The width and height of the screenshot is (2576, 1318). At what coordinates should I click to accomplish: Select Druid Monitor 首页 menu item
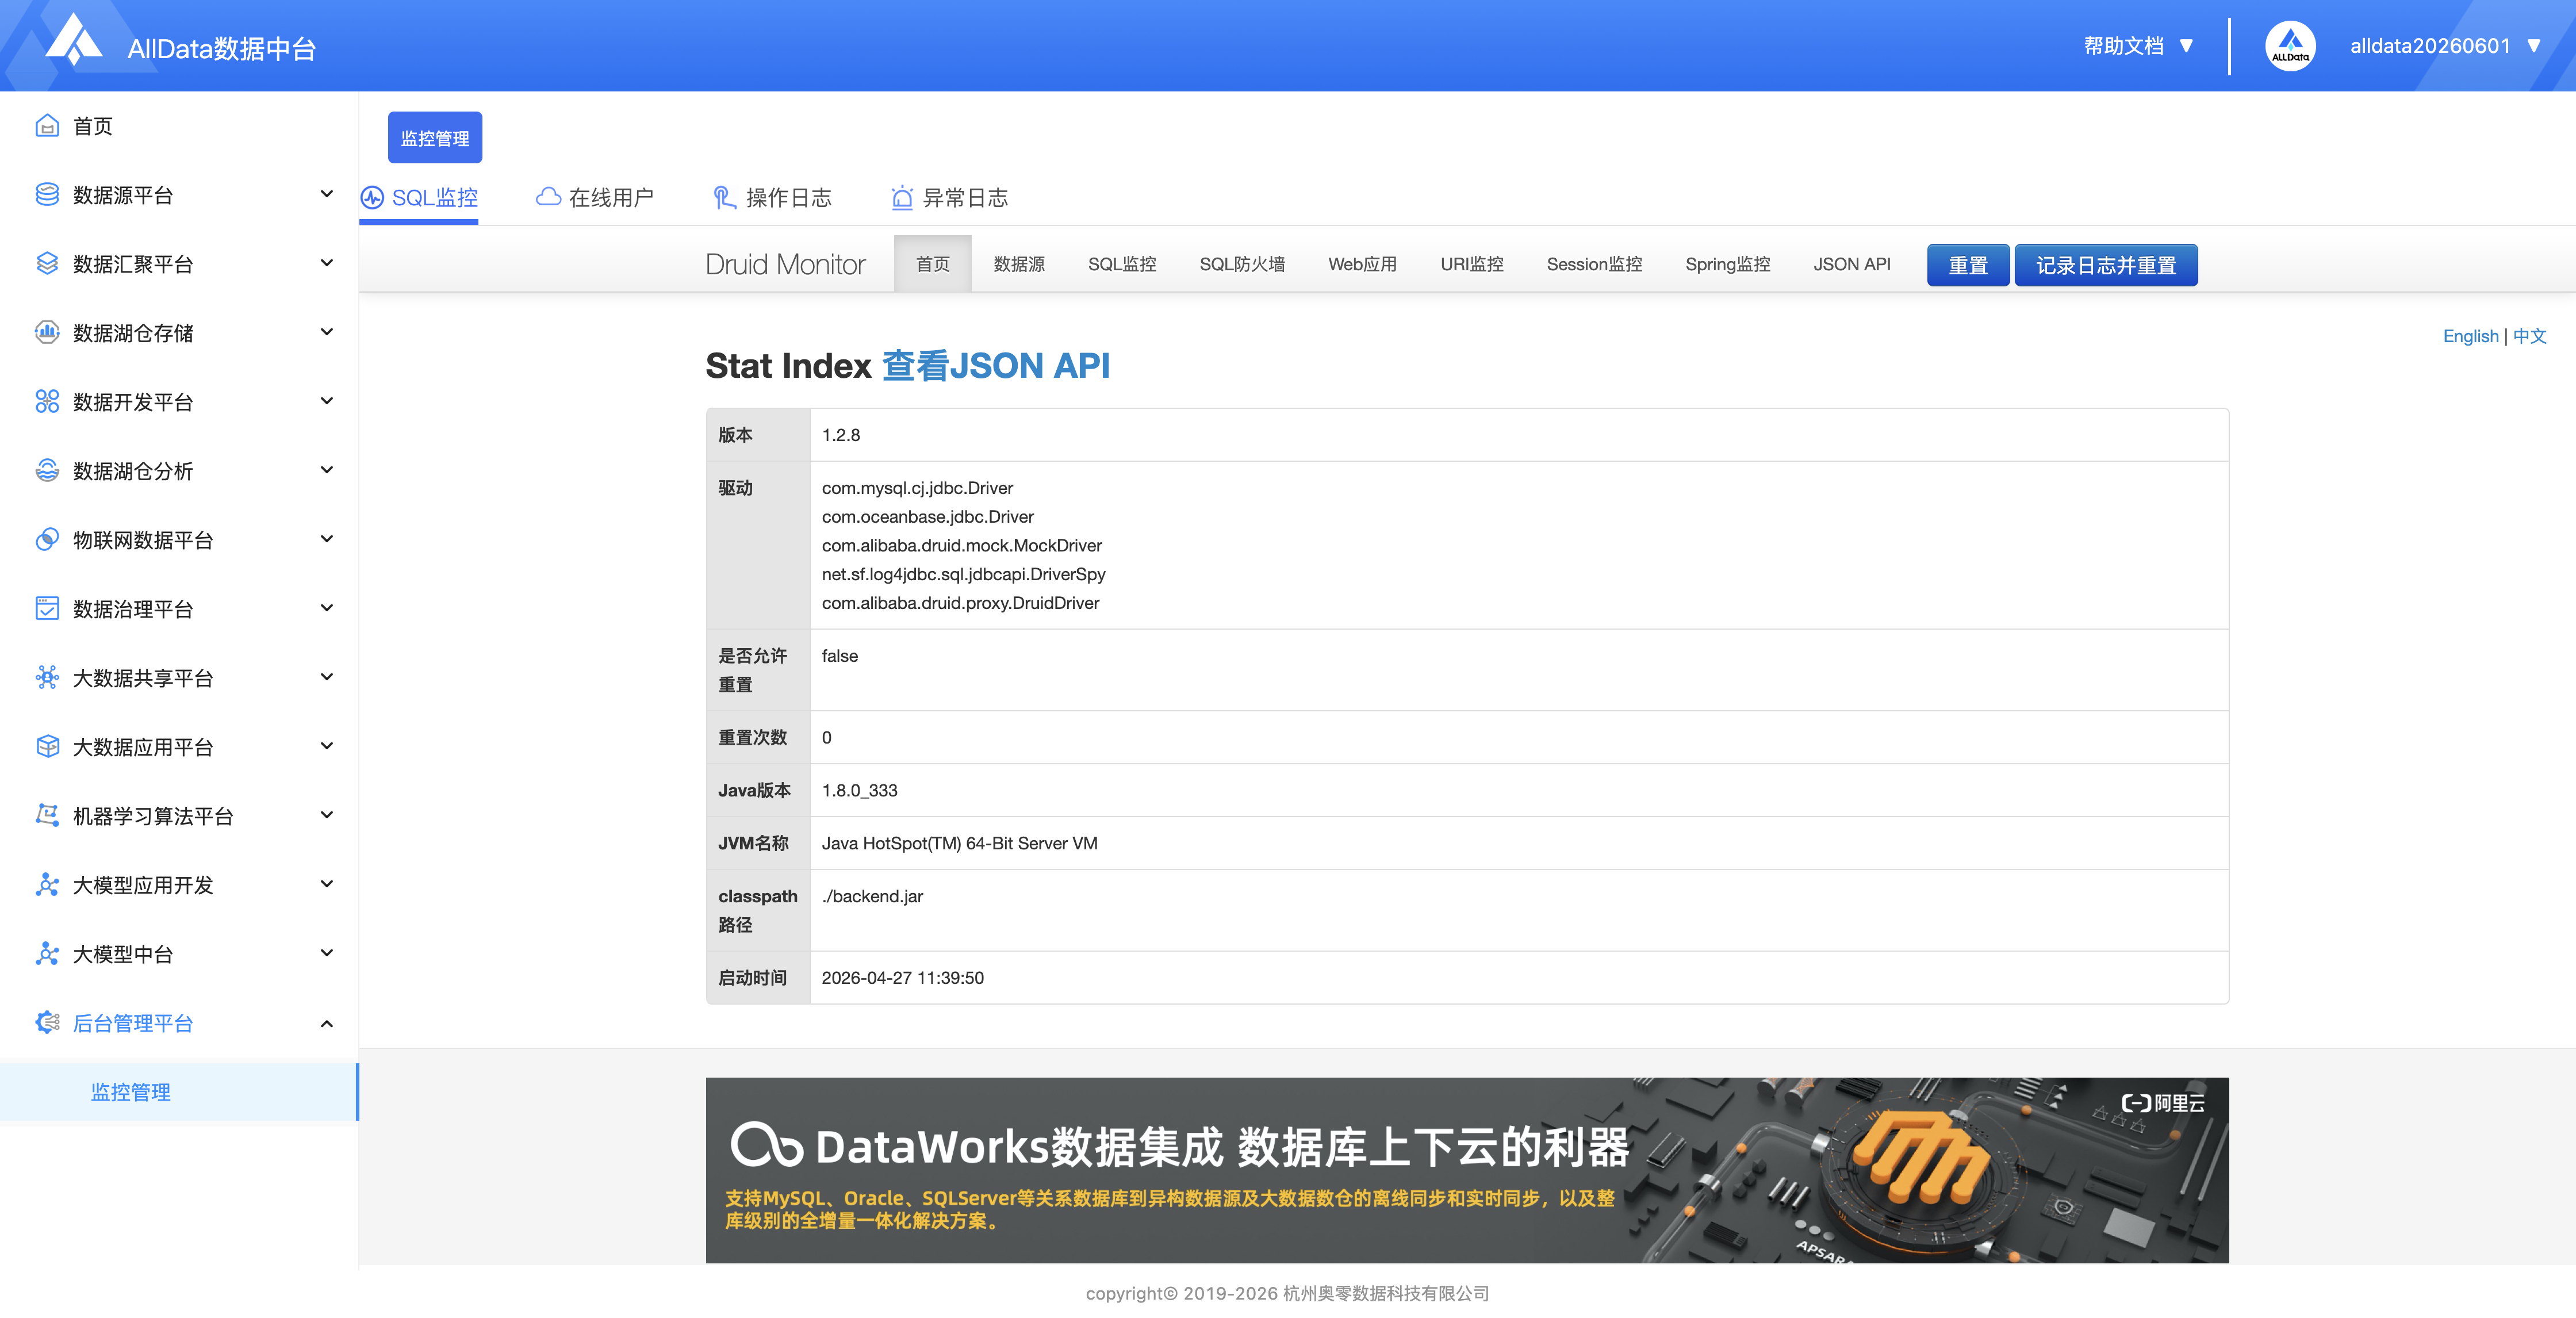tap(933, 264)
